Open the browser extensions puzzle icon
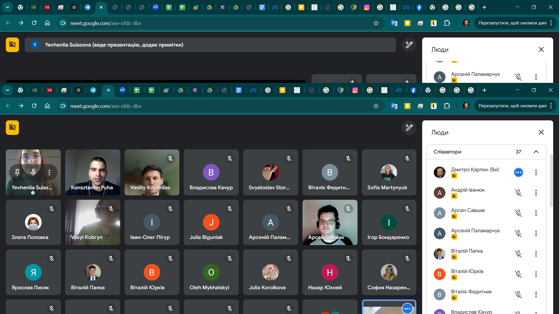 (447, 106)
